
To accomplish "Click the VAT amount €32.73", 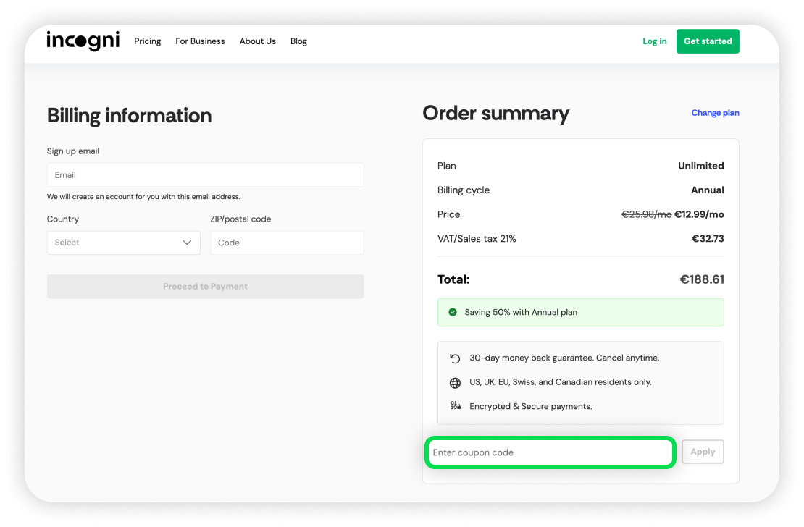I will 708,238.
